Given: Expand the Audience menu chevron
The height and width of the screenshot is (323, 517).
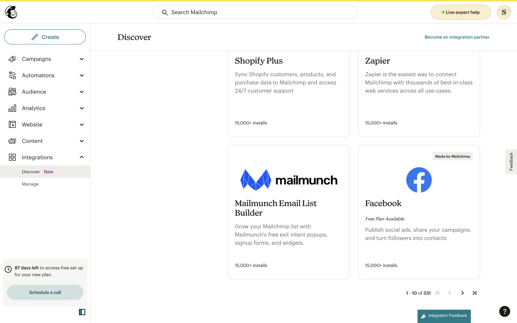Looking at the screenshot, I should [82, 92].
